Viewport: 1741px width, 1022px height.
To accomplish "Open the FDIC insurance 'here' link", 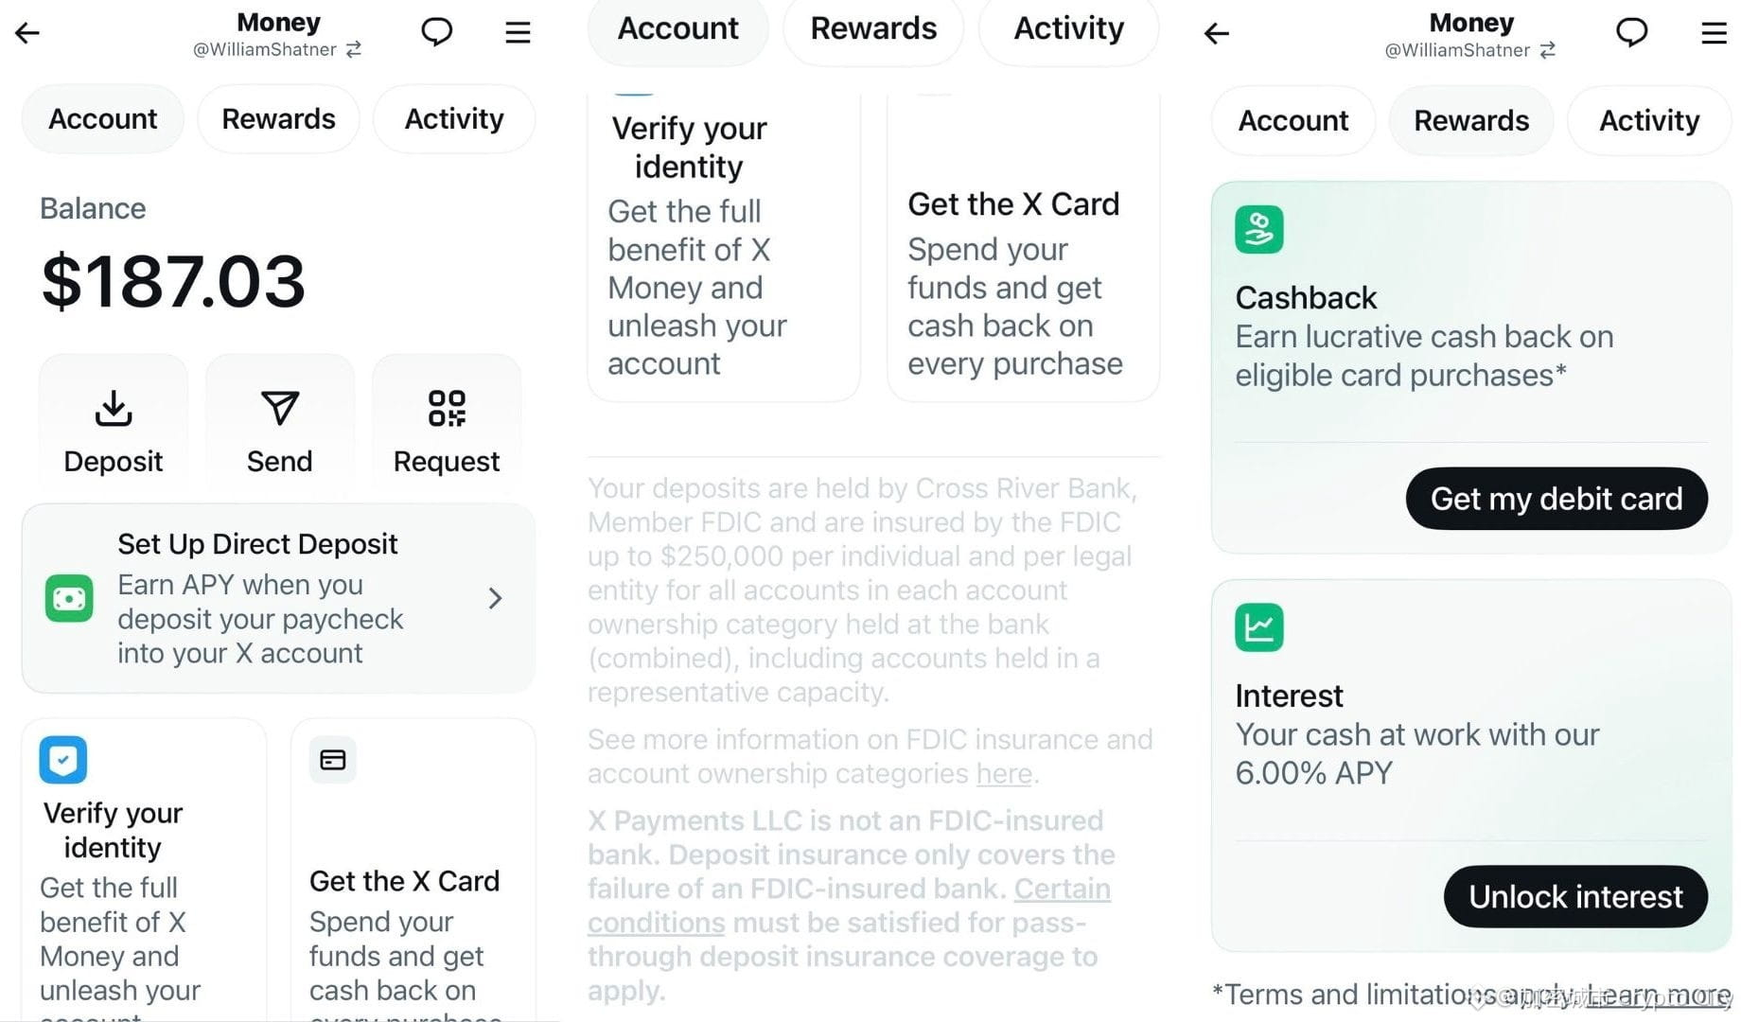I will (x=1003, y=774).
